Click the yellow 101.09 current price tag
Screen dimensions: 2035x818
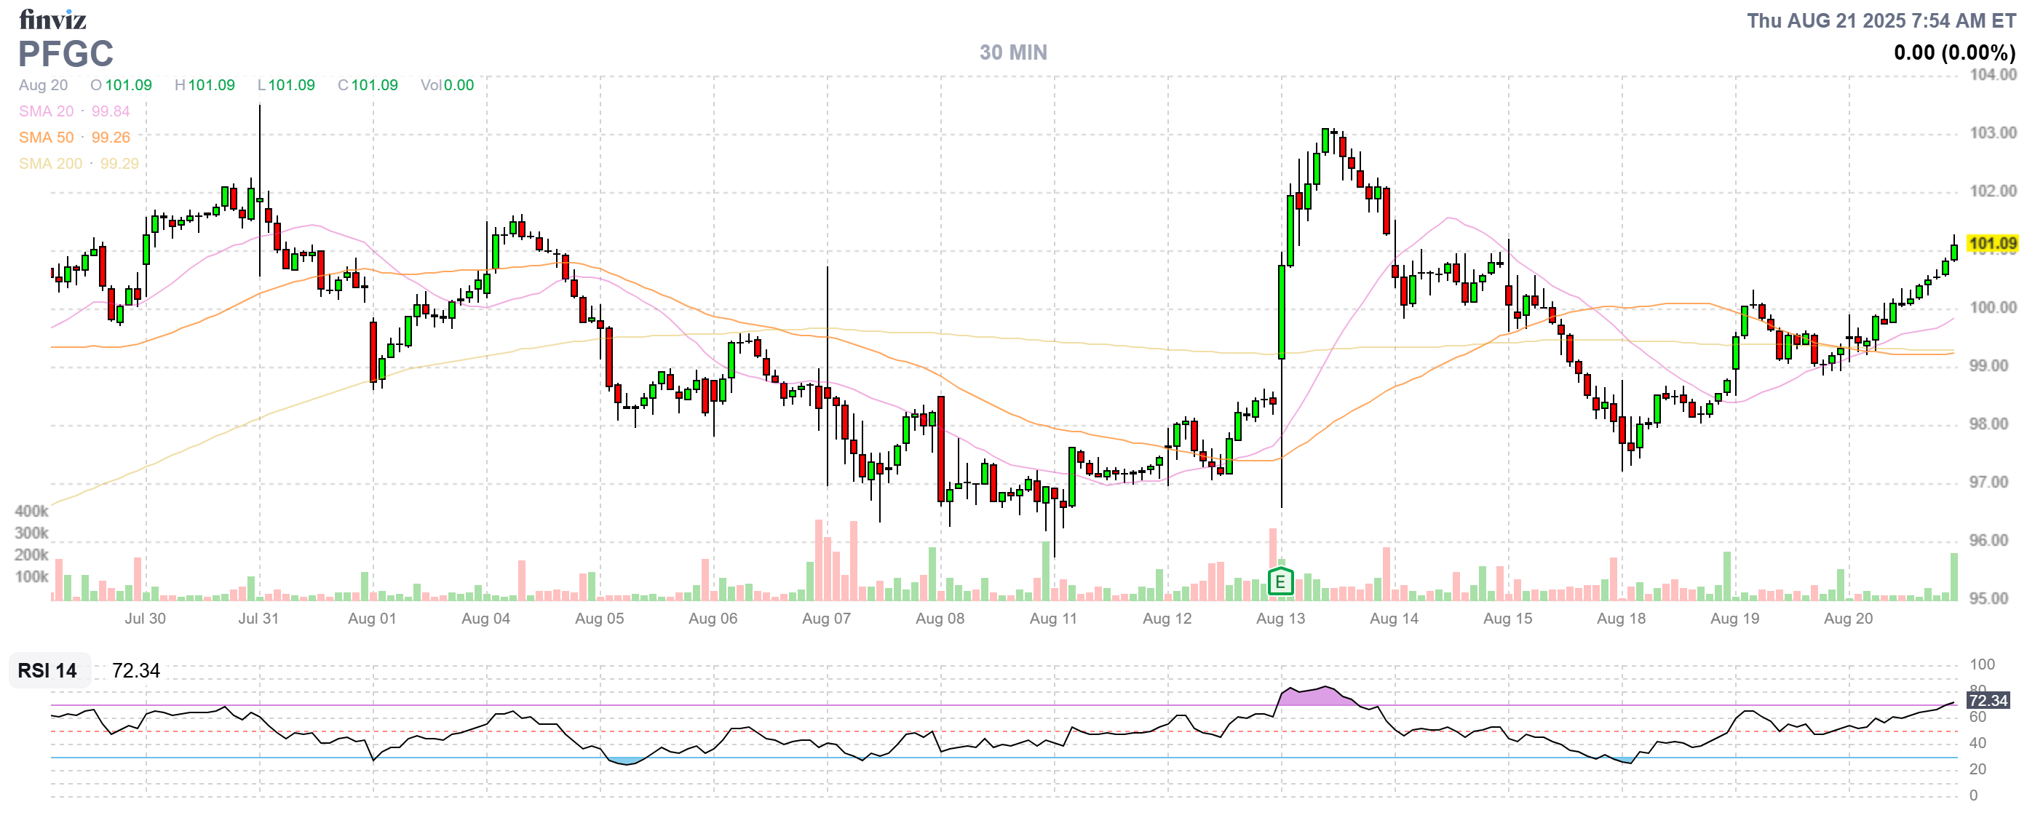[1991, 244]
